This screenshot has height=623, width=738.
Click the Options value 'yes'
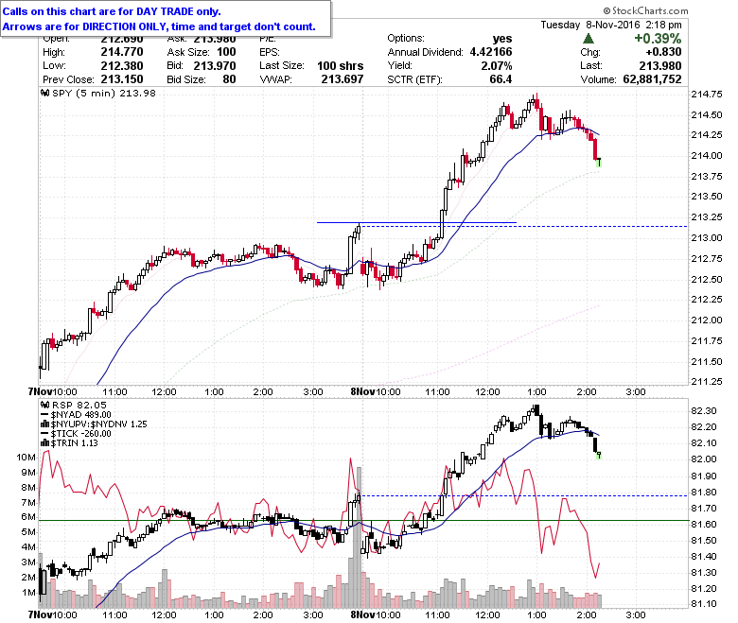point(502,39)
